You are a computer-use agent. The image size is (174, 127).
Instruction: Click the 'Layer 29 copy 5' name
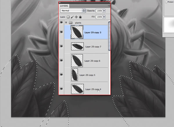[x=87, y=75]
